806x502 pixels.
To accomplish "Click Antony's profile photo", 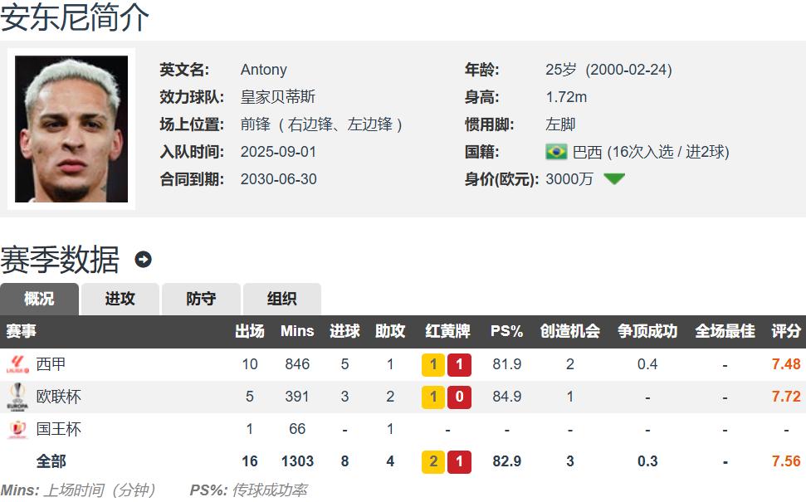I will pyautogui.click(x=71, y=129).
